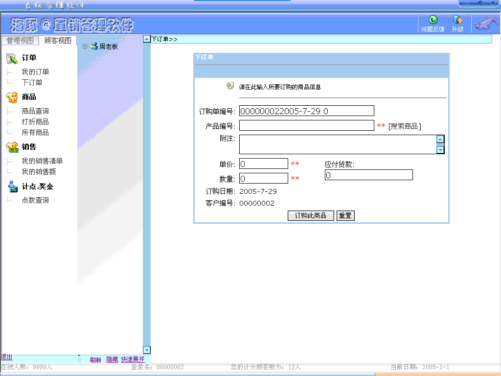Viewport: 501px width, 376px height.
Task: Select the 销售 section header
Action: click(29, 147)
